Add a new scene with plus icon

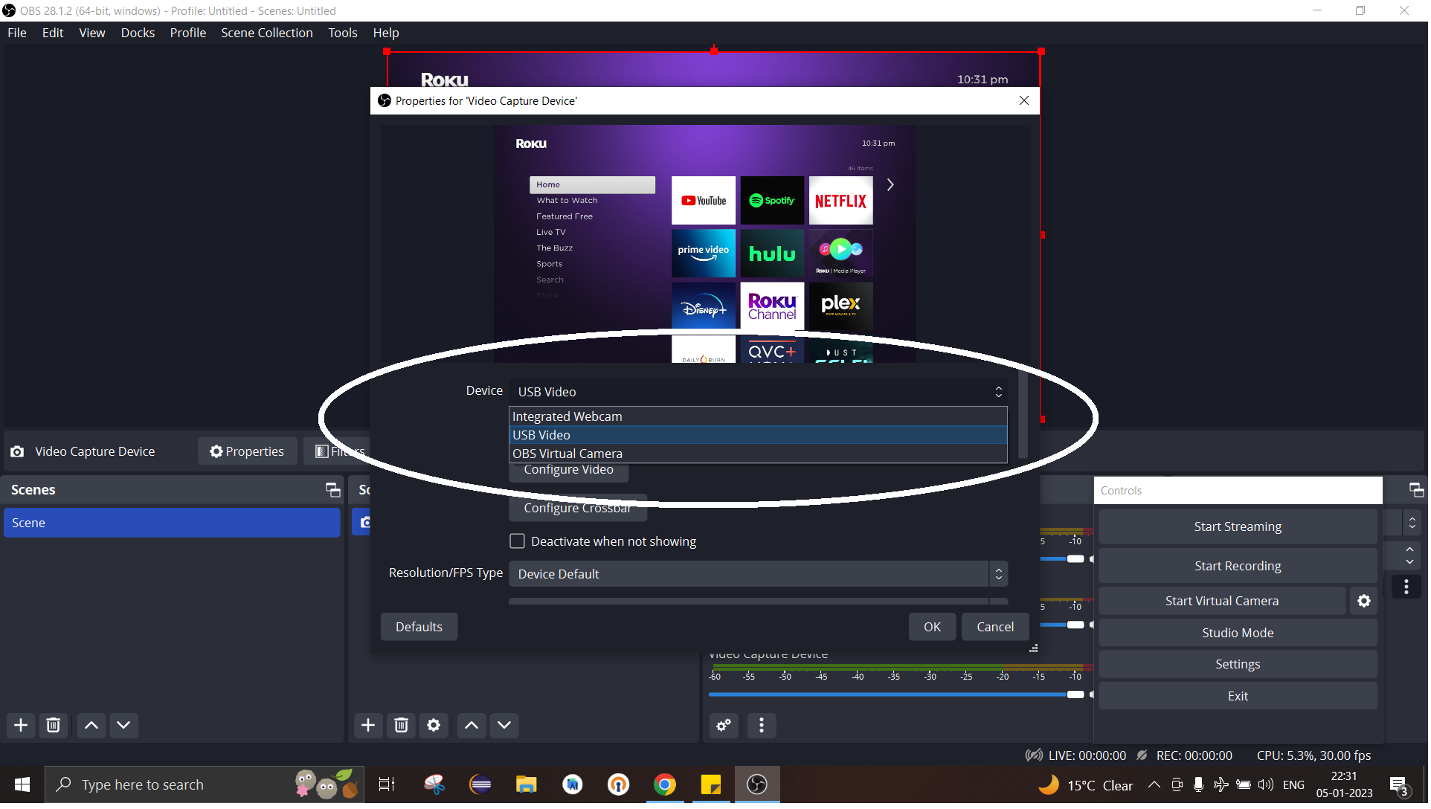pyautogui.click(x=21, y=726)
